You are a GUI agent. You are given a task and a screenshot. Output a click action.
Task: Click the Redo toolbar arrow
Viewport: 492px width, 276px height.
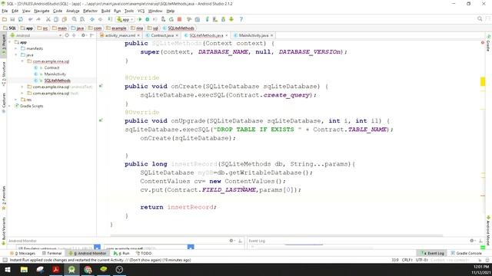tap(38, 19)
